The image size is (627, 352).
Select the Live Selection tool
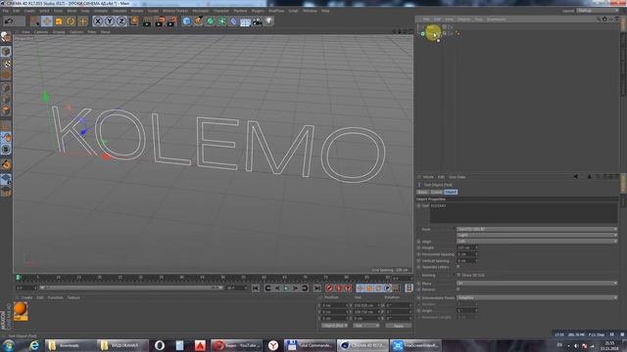click(x=35, y=21)
